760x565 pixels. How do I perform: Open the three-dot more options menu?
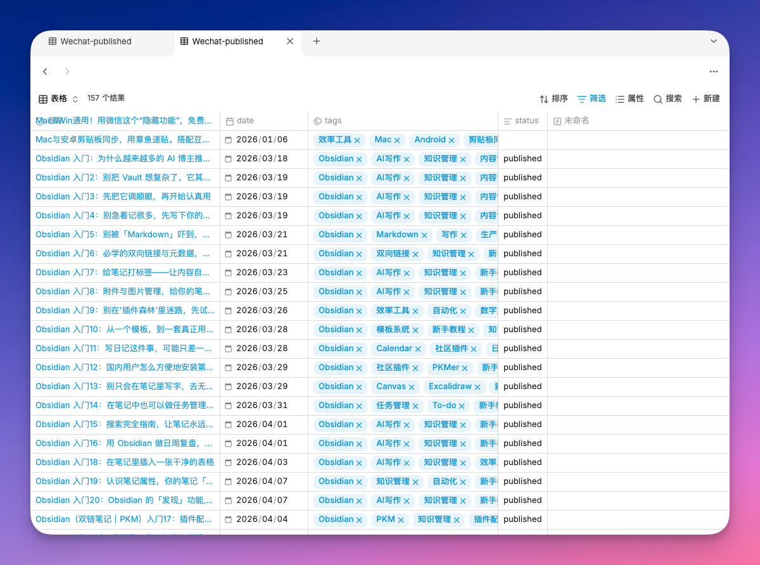point(714,71)
